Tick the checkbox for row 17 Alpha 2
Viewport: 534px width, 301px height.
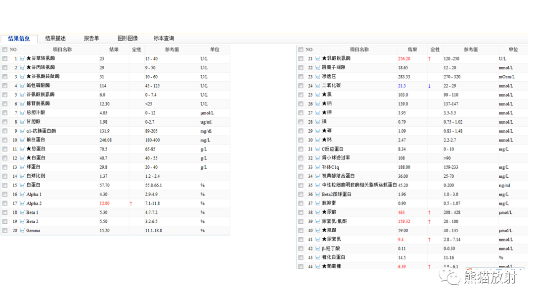[5, 203]
